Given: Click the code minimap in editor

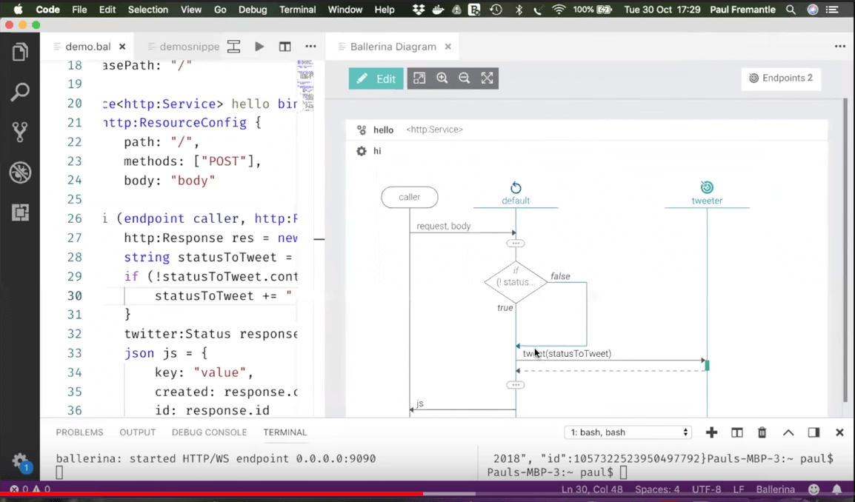Looking at the screenshot, I should tap(305, 85).
